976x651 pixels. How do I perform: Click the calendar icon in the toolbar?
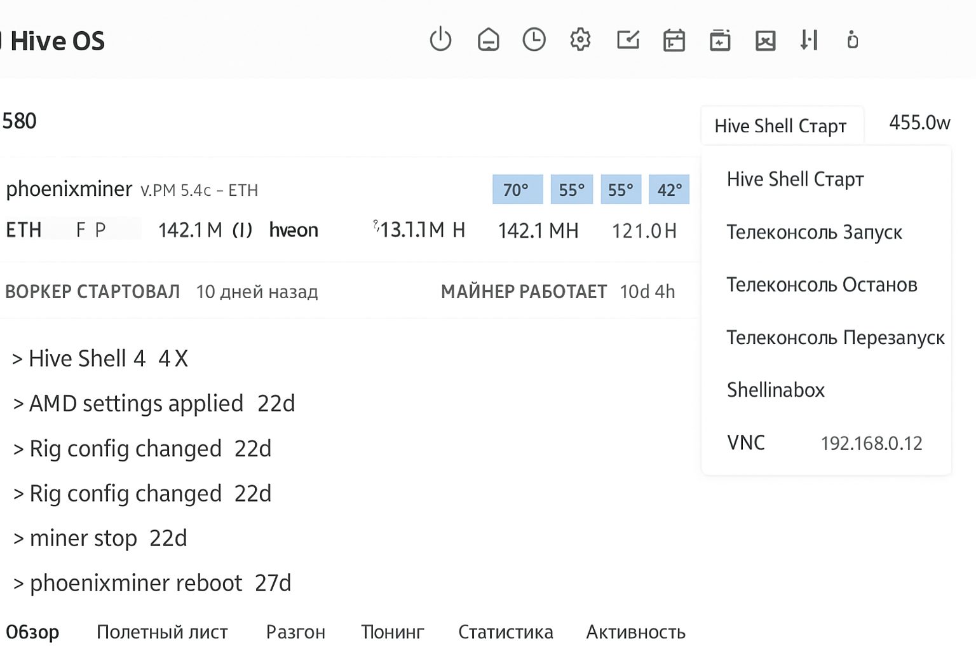[674, 41]
